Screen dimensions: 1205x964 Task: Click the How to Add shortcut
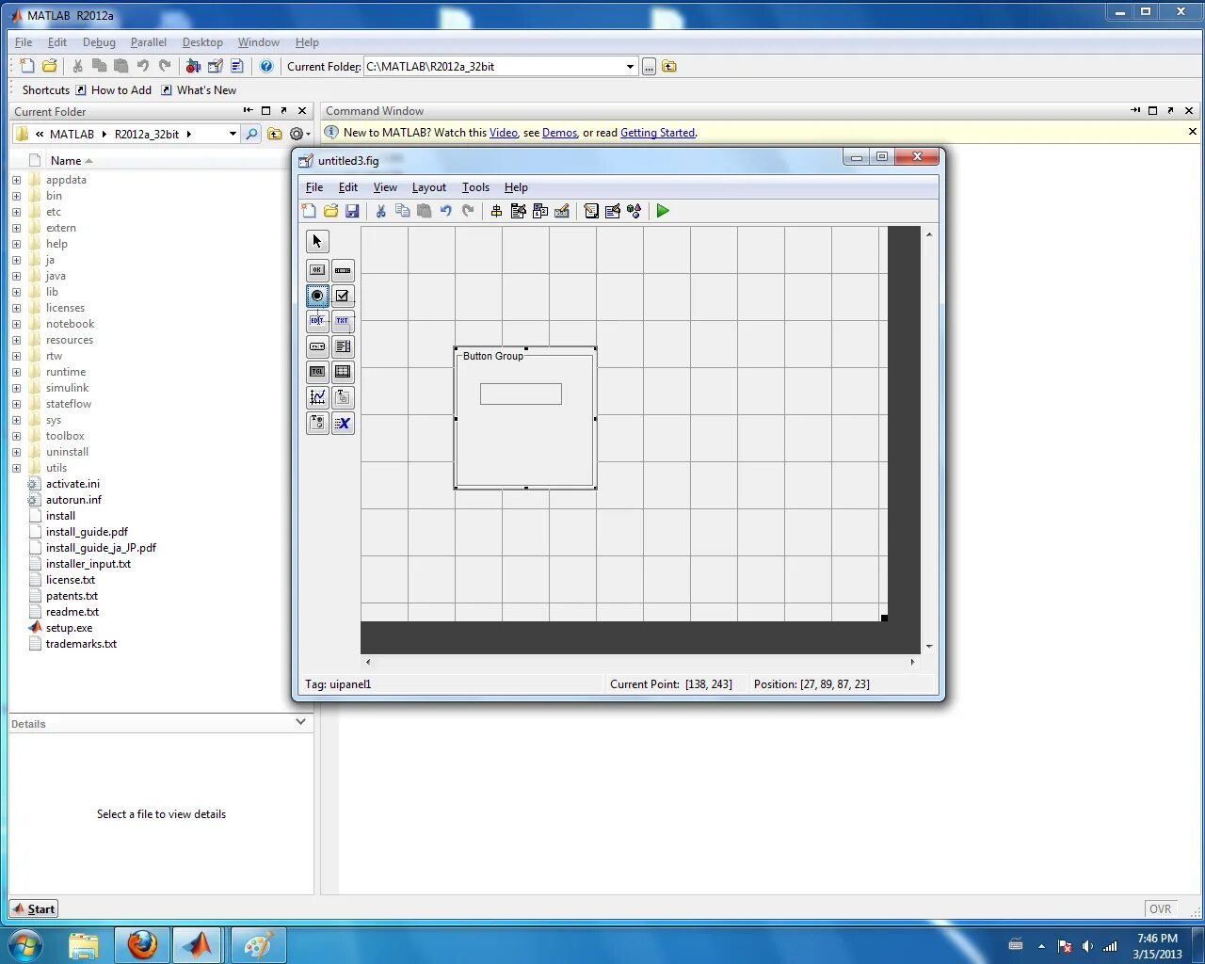point(113,90)
